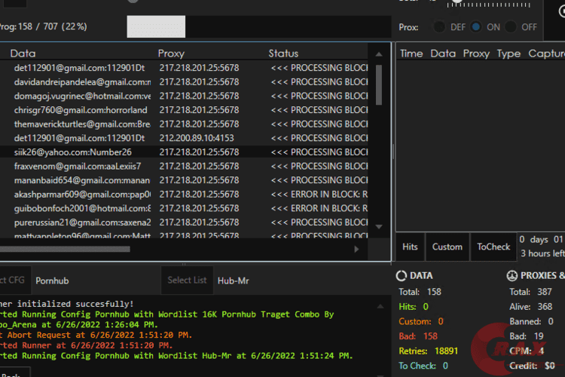Click the DATA statistics pie icon
Image resolution: width=565 pixels, height=377 pixels.
(402, 276)
